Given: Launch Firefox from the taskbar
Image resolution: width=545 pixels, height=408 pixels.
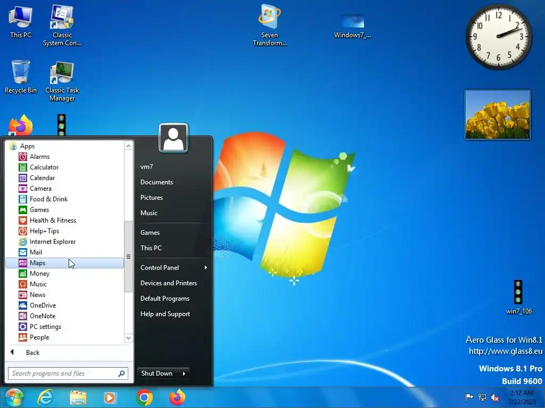Looking at the screenshot, I should 177,397.
